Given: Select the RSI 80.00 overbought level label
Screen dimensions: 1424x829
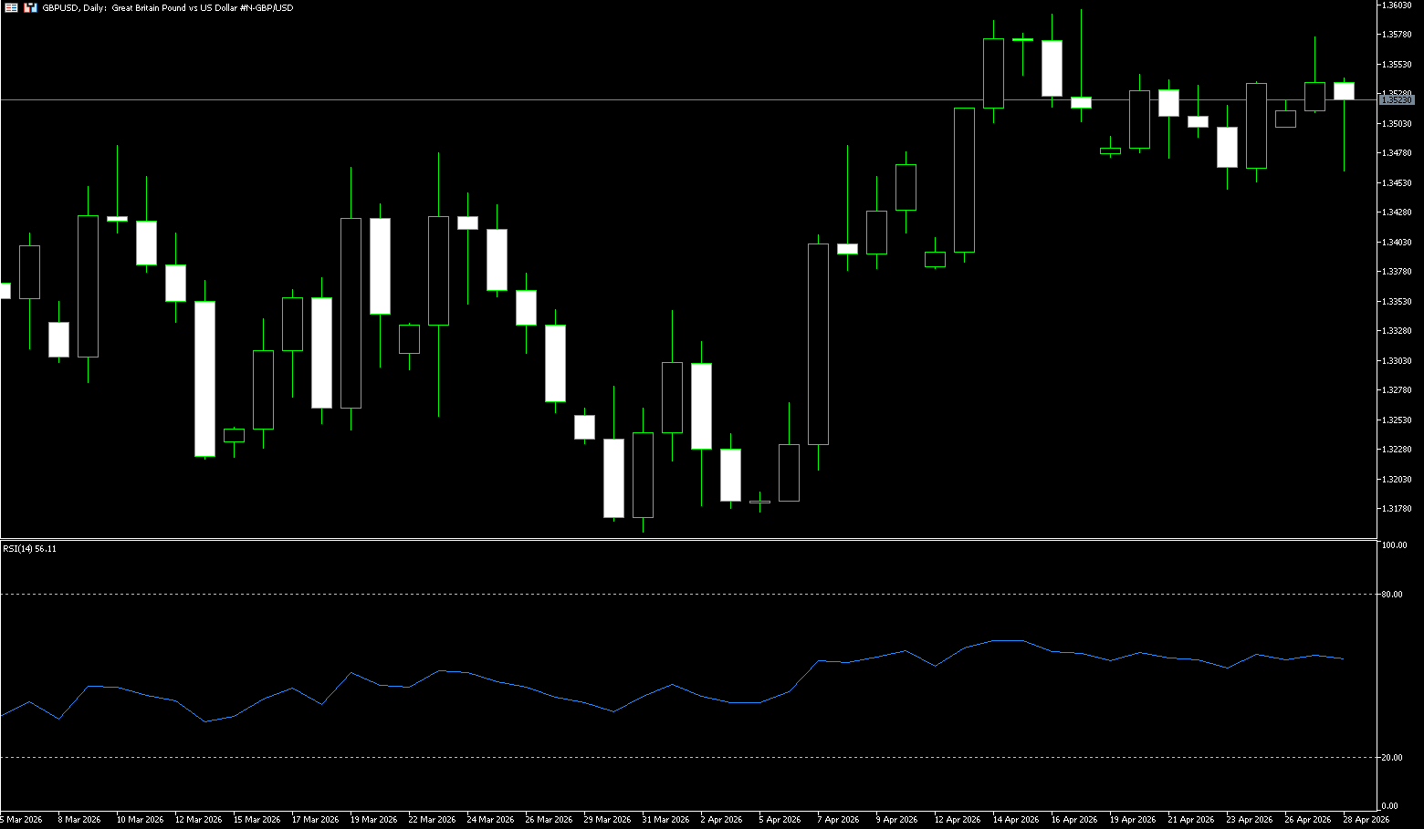Looking at the screenshot, I should click(1392, 595).
